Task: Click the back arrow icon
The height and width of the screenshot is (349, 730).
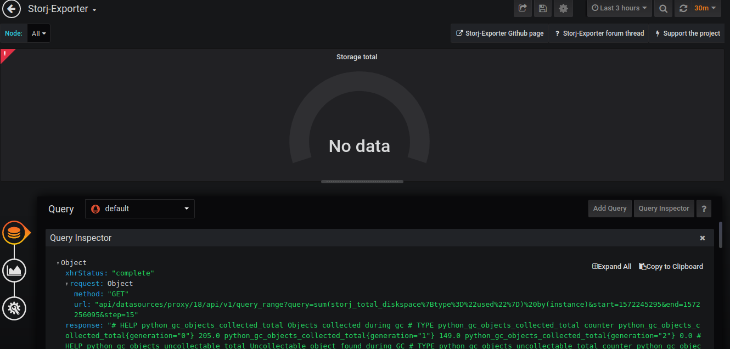Action: pos(12,9)
